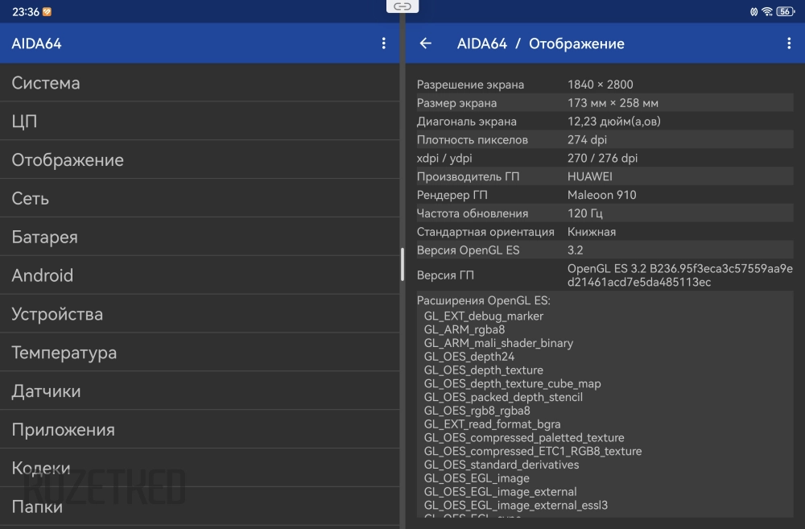Tap the Разрешение экрана row
Viewport: 805px width, 529px height.
point(604,85)
